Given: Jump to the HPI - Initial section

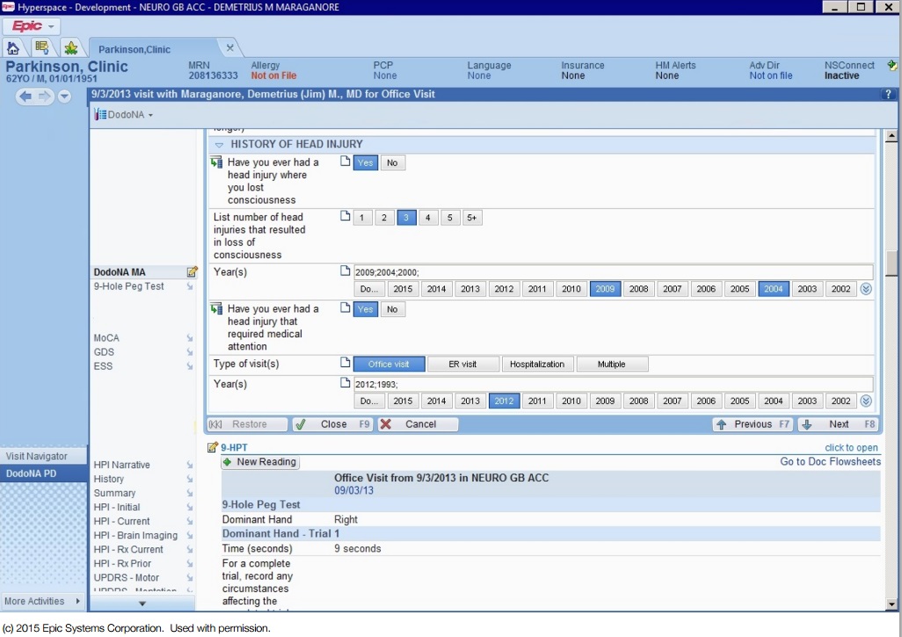Looking at the screenshot, I should click(x=117, y=507).
